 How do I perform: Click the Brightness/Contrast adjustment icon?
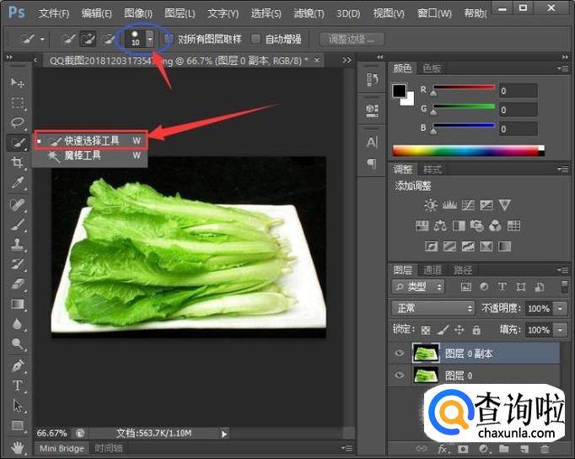431,205
